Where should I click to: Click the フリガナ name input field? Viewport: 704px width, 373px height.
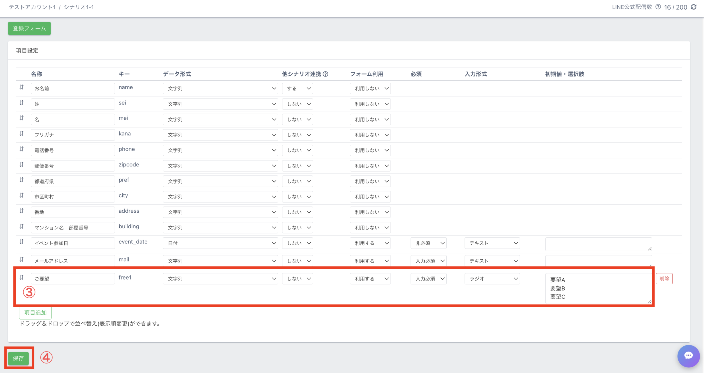pos(73,135)
